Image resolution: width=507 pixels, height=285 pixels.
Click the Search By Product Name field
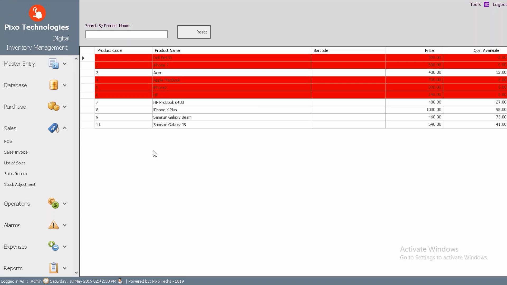[x=126, y=34]
